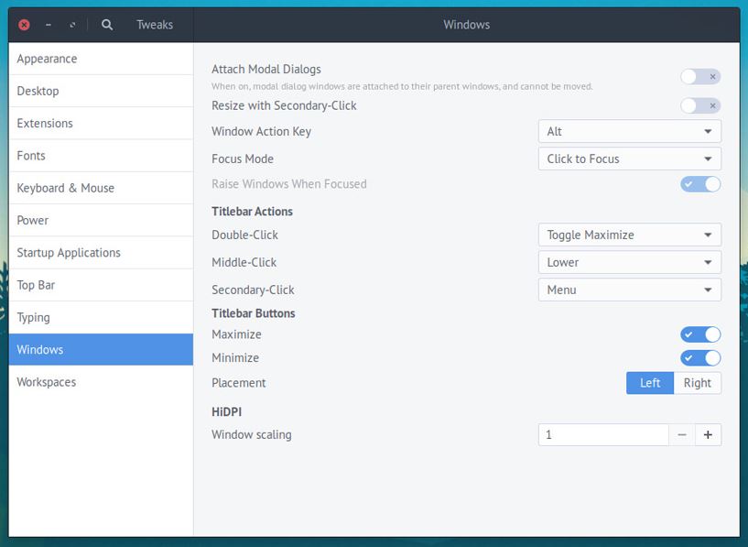Expand the Focus Mode dropdown

coord(629,159)
